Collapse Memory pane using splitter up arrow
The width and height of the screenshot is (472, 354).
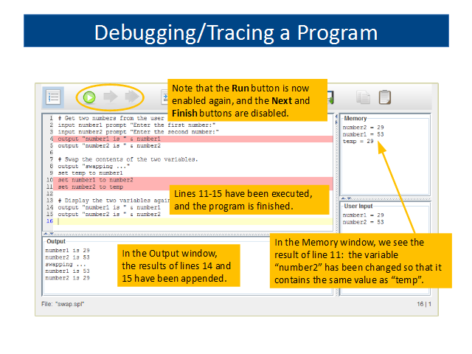[x=343, y=198]
